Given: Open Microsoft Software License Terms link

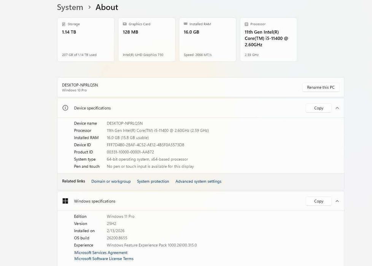Looking at the screenshot, I should pos(104,259).
